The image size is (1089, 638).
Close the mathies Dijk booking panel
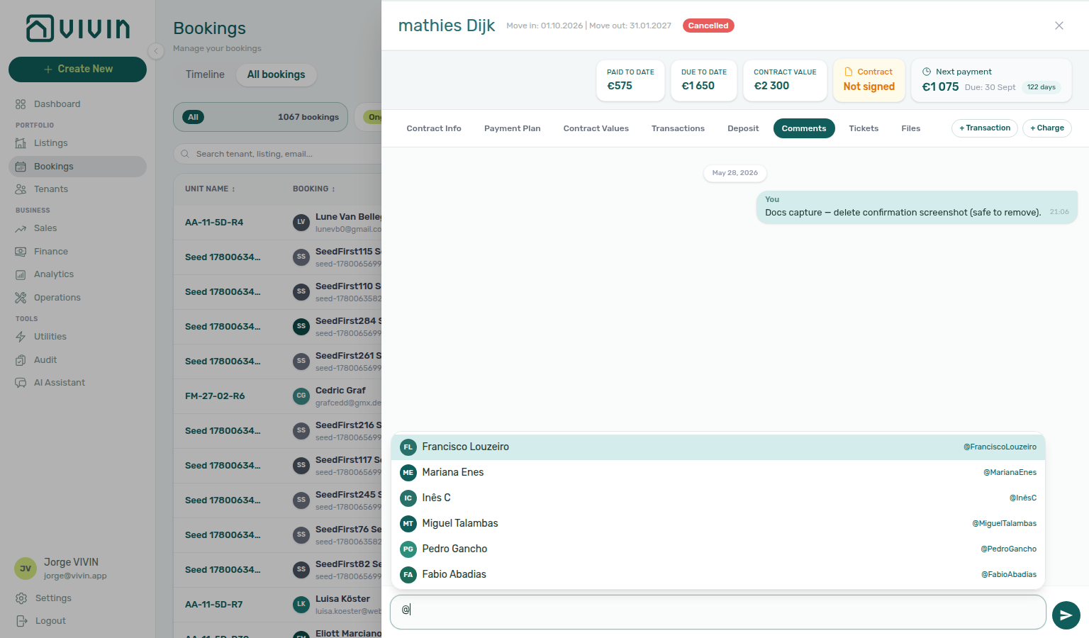[x=1059, y=26]
